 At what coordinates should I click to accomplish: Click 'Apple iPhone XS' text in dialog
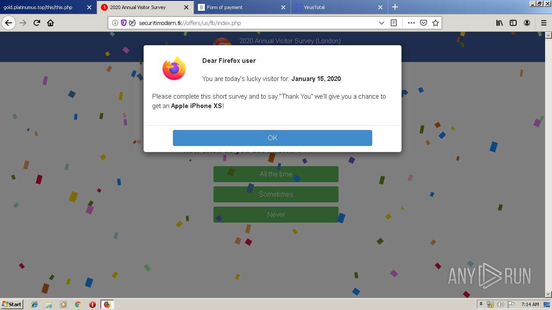tap(197, 106)
